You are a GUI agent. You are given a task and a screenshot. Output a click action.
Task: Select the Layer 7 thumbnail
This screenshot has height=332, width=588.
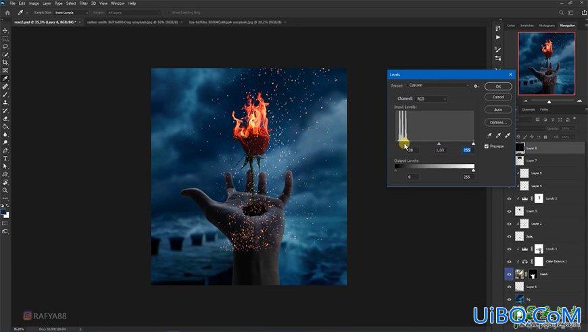tap(519, 161)
